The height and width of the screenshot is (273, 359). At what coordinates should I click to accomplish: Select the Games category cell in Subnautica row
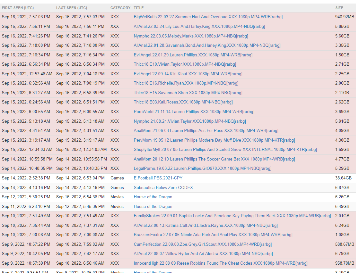[117, 187]
